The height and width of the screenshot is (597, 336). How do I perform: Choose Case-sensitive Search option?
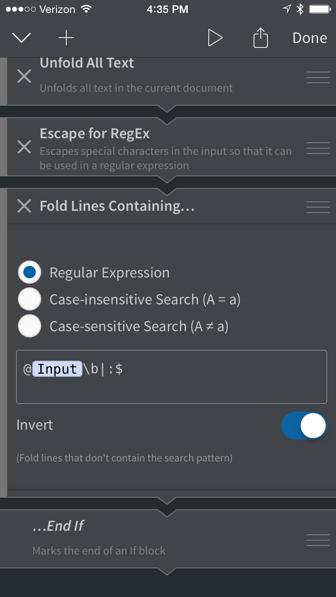30,326
